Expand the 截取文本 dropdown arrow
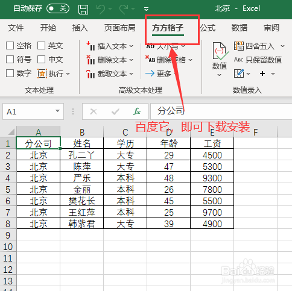The height and width of the screenshot is (291, 292). (x=132, y=74)
